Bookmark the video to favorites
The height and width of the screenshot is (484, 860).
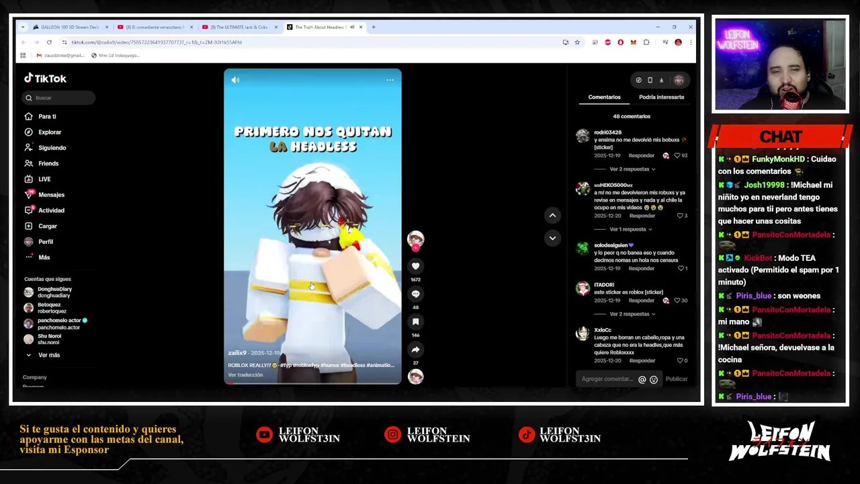415,322
